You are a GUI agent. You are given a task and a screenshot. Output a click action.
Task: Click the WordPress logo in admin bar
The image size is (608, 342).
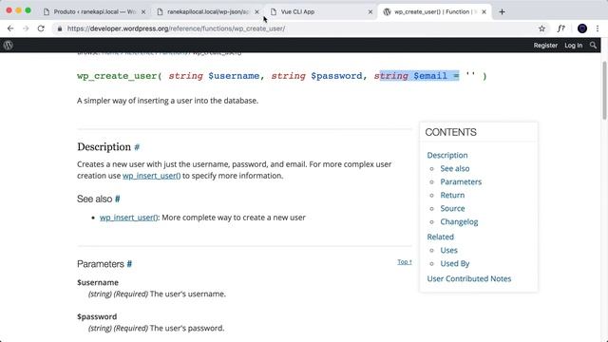tap(9, 45)
